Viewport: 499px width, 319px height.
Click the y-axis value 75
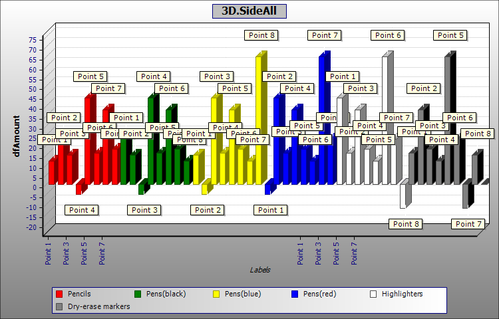pyautogui.click(x=33, y=40)
